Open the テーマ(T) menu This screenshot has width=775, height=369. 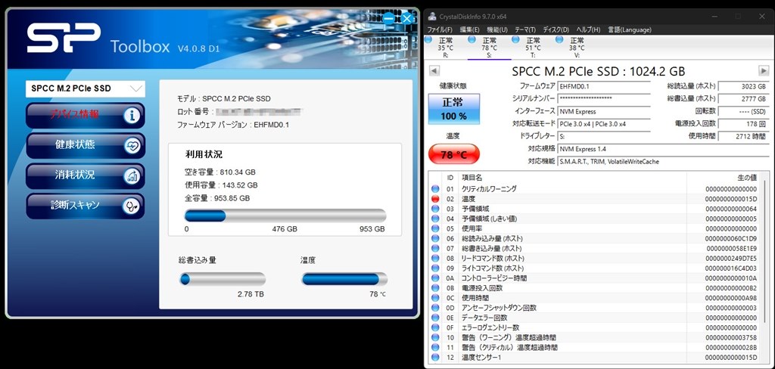[525, 29]
